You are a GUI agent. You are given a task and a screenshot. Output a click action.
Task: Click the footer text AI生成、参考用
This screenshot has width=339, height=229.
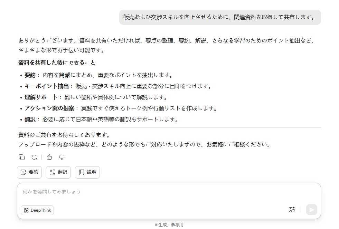[169, 225]
